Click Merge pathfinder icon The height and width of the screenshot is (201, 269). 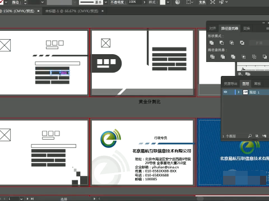pyautogui.click(x=233, y=56)
